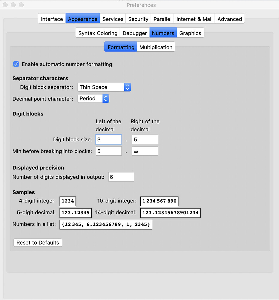Click the Numbers in a list sample
The image size is (279, 300).
pyautogui.click(x=106, y=224)
